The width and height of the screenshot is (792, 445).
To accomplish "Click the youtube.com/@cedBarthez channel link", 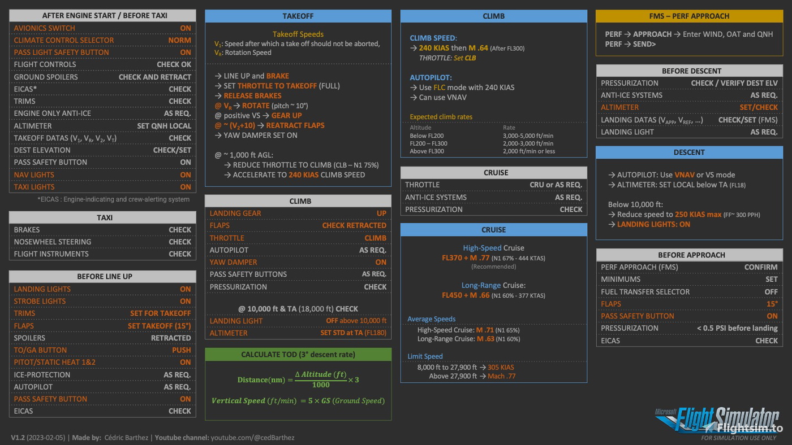I will pyautogui.click(x=252, y=438).
